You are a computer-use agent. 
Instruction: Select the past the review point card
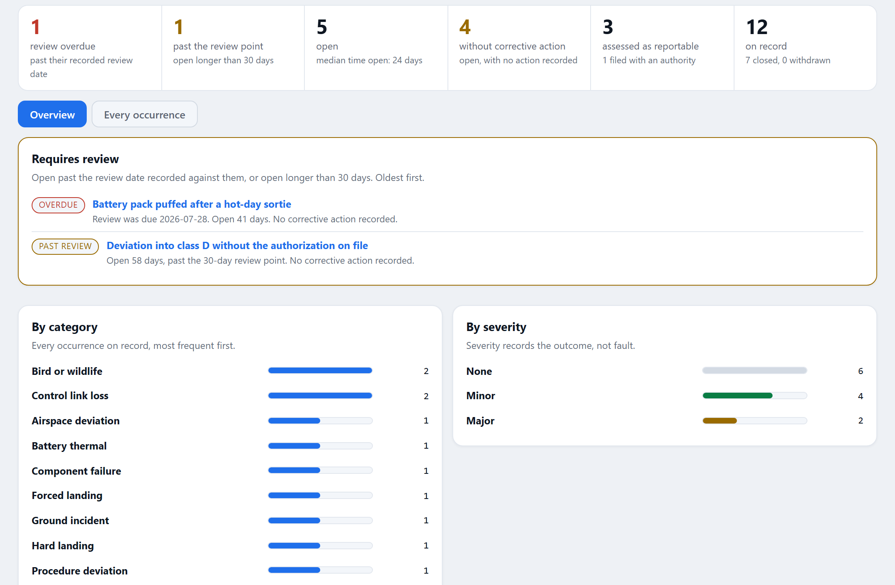[233, 48]
